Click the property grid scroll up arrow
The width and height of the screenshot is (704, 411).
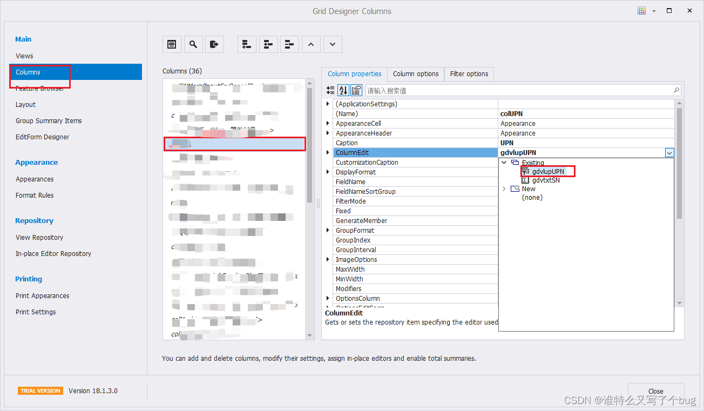(x=680, y=103)
